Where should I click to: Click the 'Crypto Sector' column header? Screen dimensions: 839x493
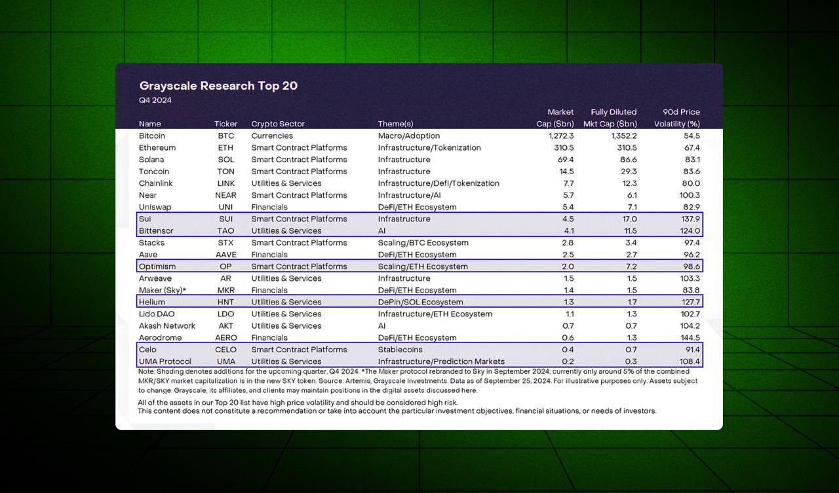(x=278, y=124)
